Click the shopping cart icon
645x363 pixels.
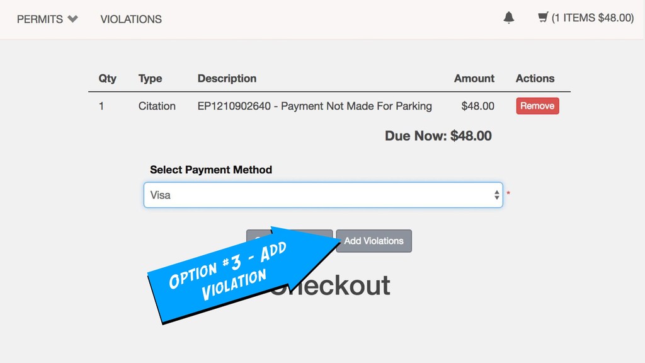click(x=543, y=17)
